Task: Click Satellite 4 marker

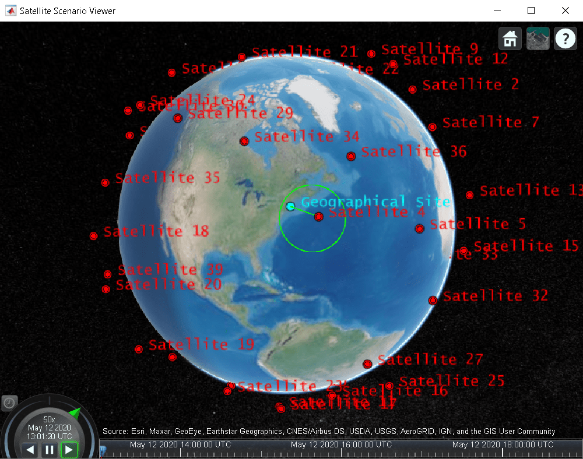Action: (319, 217)
